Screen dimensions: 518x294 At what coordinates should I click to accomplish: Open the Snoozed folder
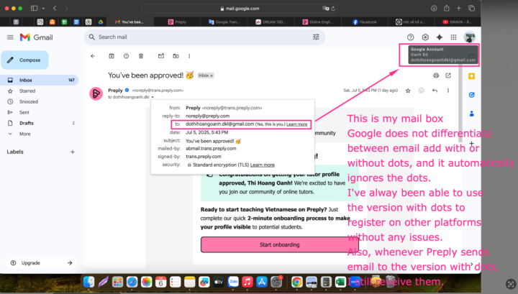point(40,101)
